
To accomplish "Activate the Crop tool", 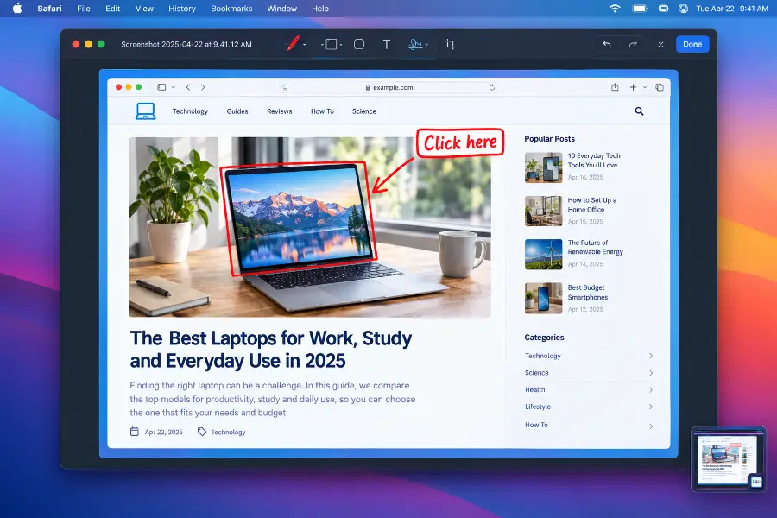I will point(450,45).
